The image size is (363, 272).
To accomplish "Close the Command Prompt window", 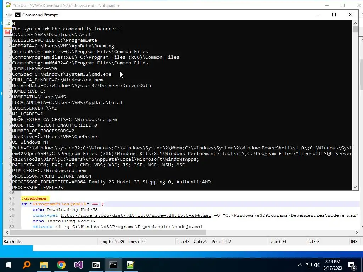I will point(350,15).
